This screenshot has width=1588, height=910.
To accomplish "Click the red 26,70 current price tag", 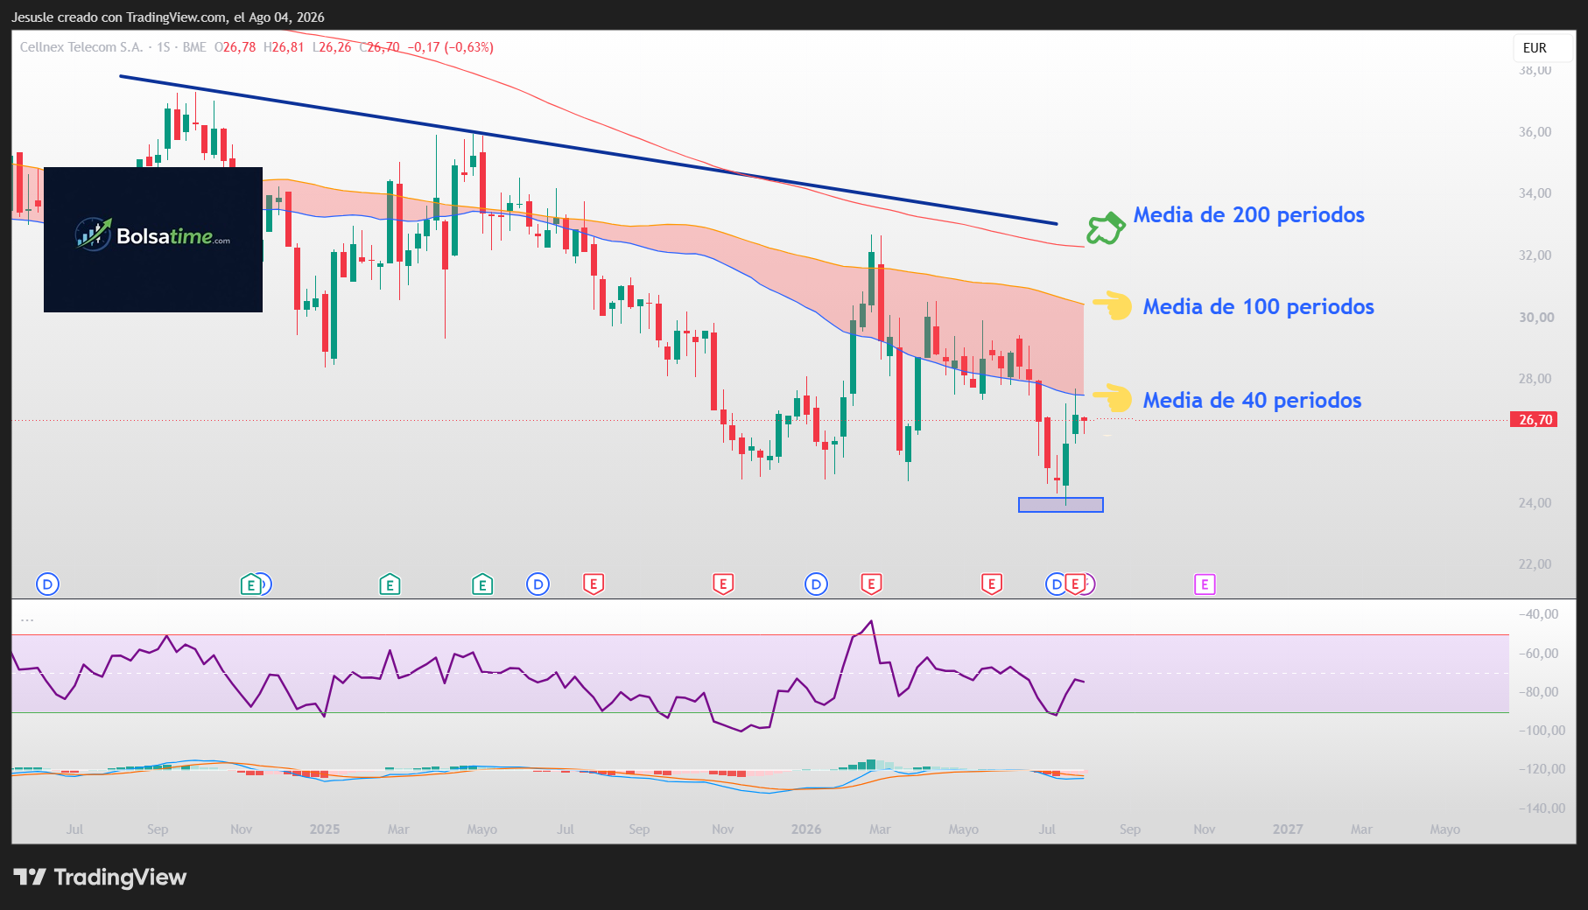I will pyautogui.click(x=1534, y=420).
